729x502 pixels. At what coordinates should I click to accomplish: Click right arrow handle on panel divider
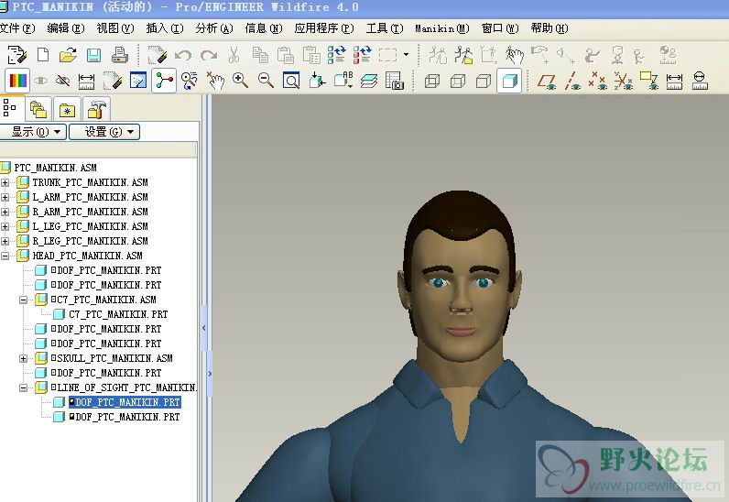(210, 374)
